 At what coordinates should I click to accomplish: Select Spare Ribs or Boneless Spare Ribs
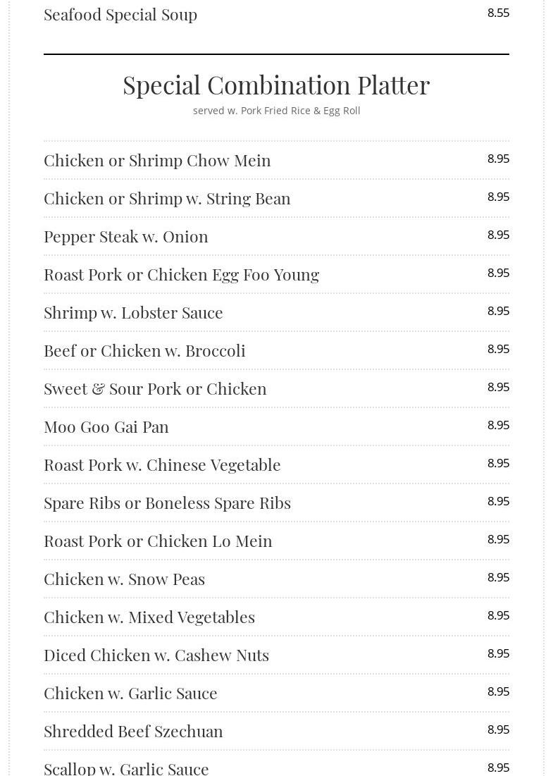click(x=167, y=503)
